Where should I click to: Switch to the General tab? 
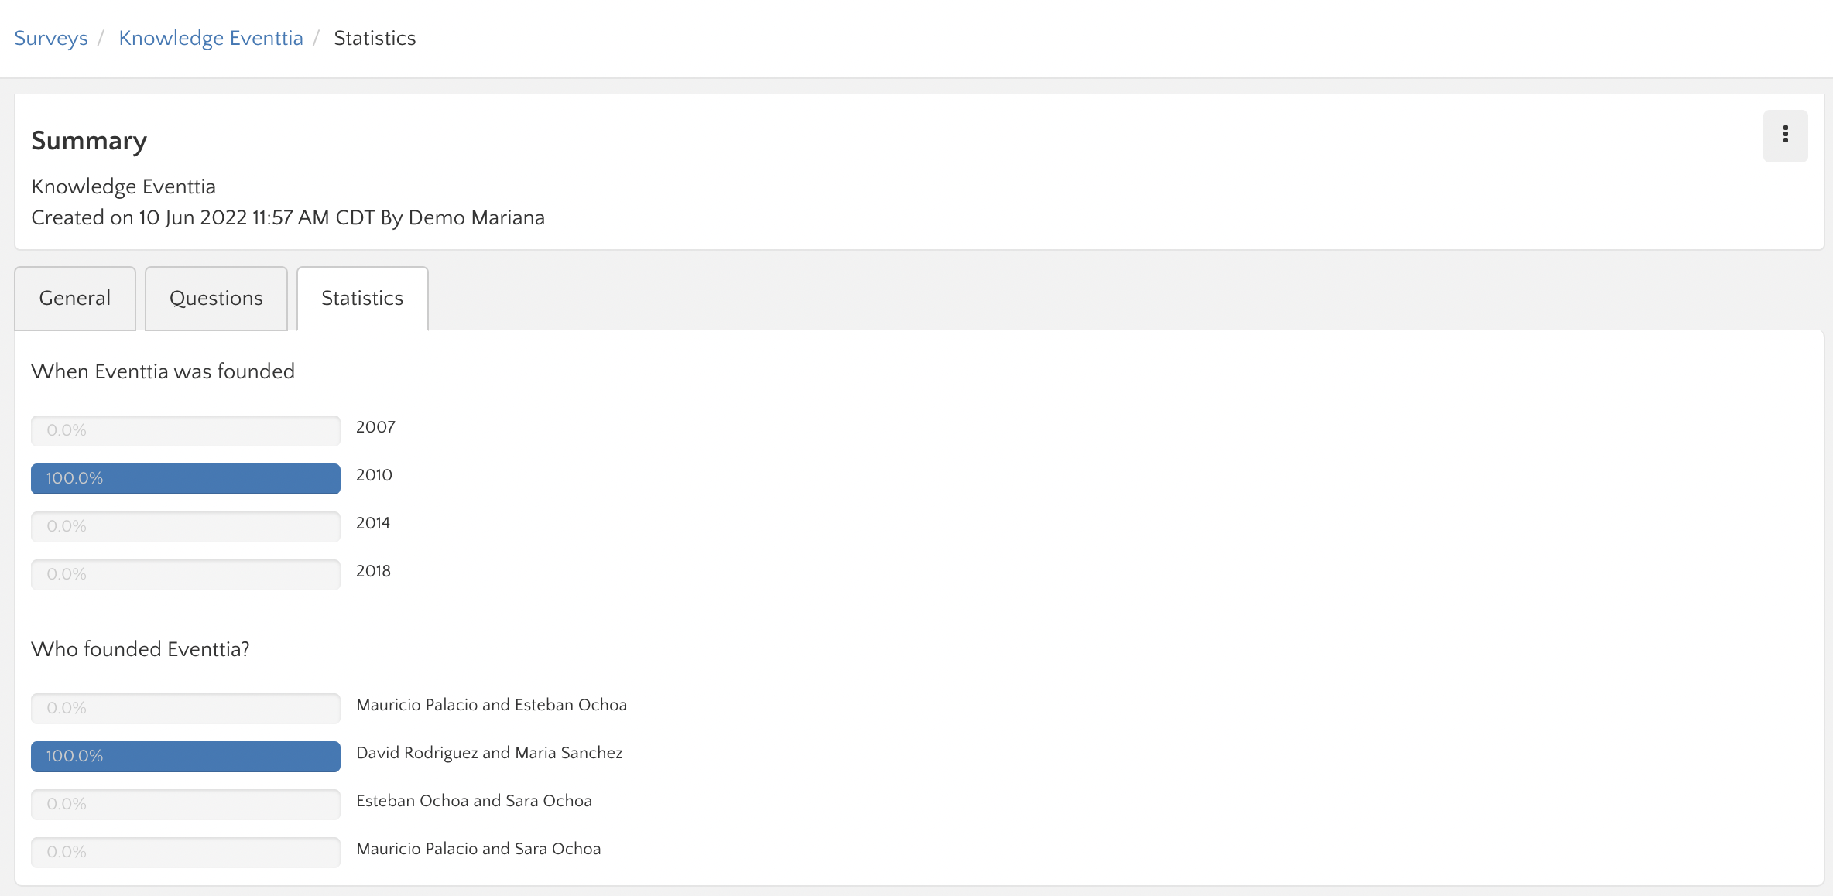[x=75, y=298]
